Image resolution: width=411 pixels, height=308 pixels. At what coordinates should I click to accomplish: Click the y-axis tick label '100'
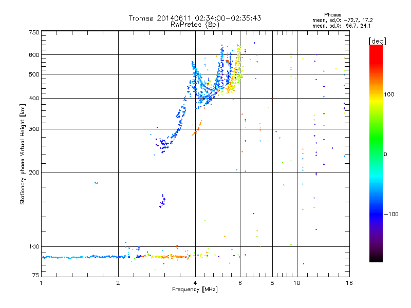click(34, 247)
